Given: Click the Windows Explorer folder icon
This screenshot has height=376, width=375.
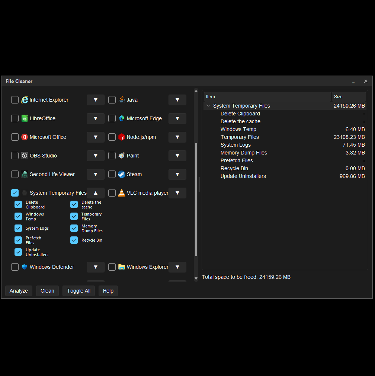Looking at the screenshot, I should (122, 267).
